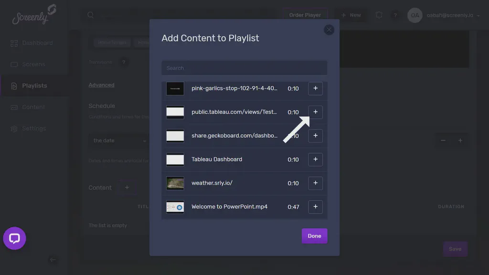Switch to the Advanced tab
Viewport: 489px width, 275px height.
click(x=101, y=85)
